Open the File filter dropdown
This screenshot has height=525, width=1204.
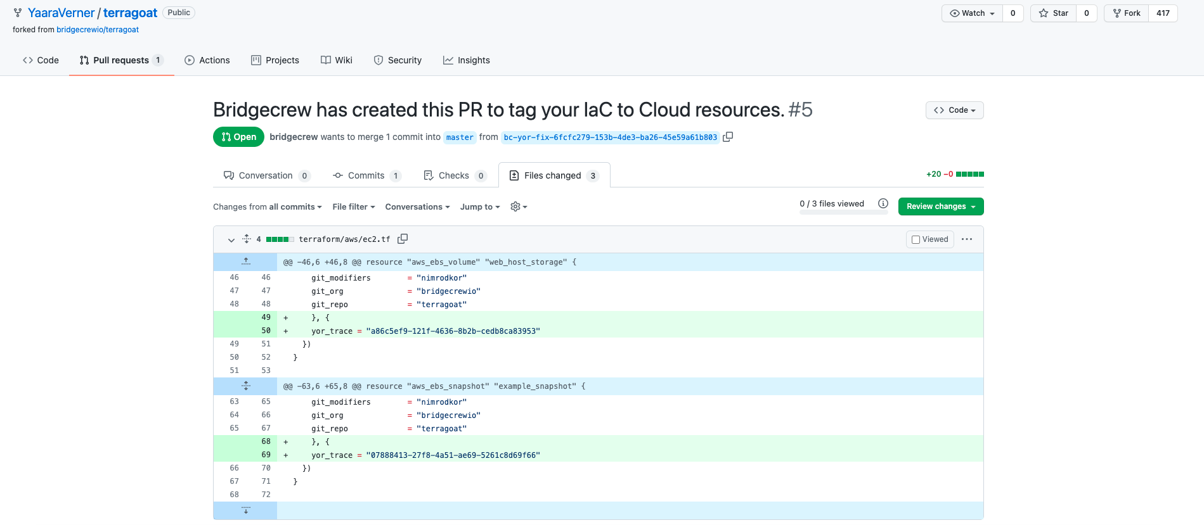(x=354, y=206)
